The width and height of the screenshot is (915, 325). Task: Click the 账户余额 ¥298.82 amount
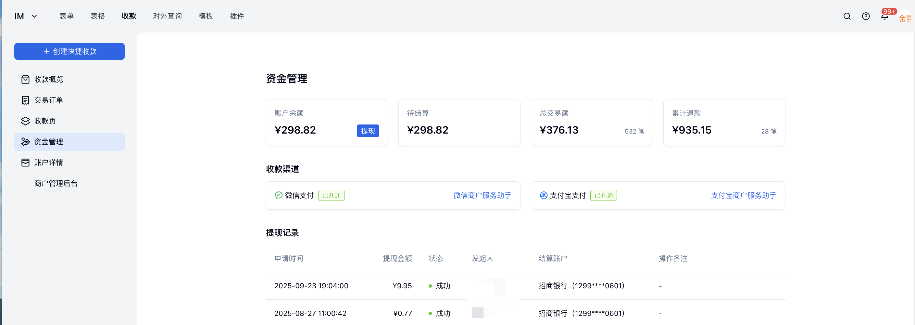click(x=295, y=130)
